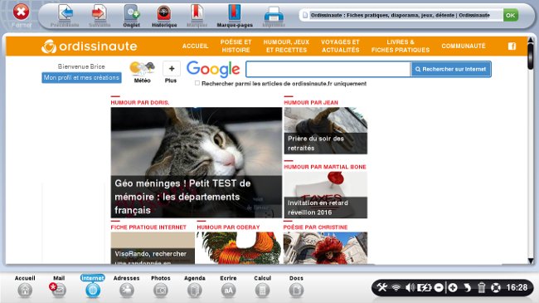This screenshot has width=539, height=303.
Task: Mute sound using the speaker tray icon
Action: click(410, 287)
